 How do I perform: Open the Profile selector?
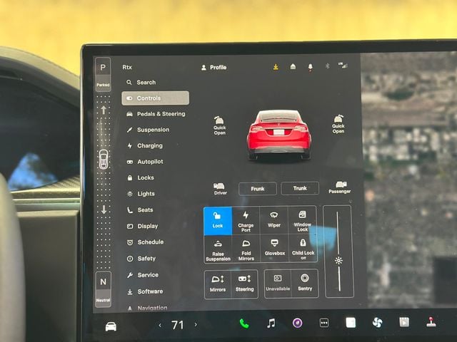(214, 68)
